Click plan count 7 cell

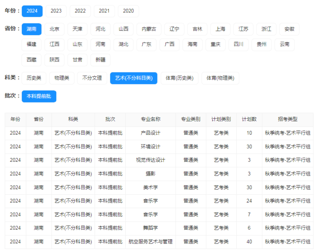(249, 215)
